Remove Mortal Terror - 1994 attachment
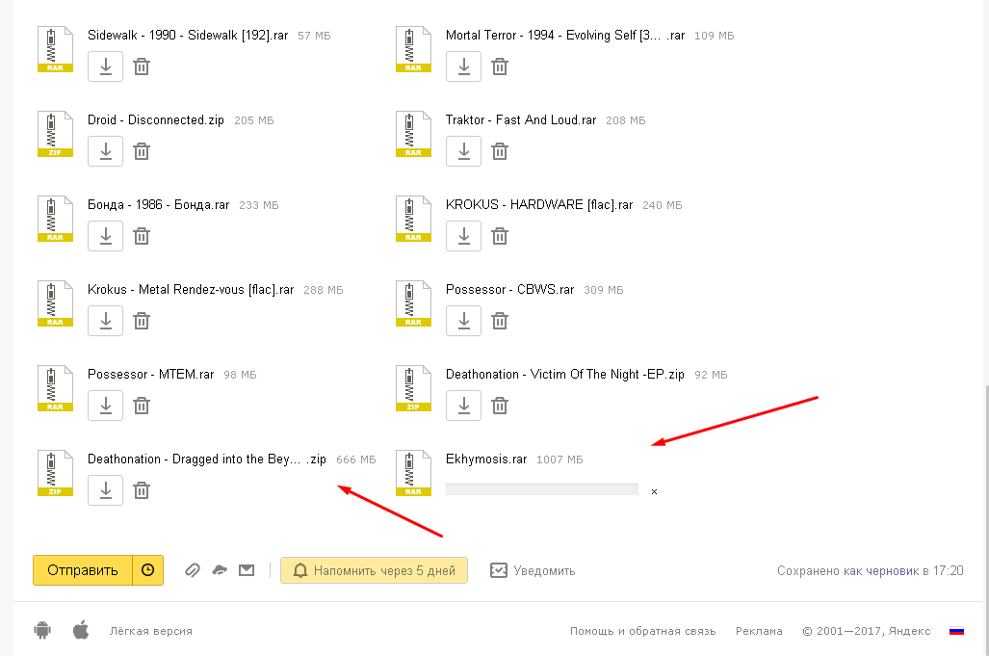The height and width of the screenshot is (656, 989). (500, 66)
